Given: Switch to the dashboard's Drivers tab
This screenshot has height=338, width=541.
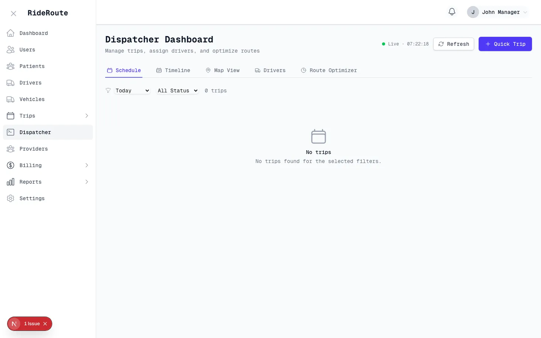Looking at the screenshot, I should click(x=270, y=70).
